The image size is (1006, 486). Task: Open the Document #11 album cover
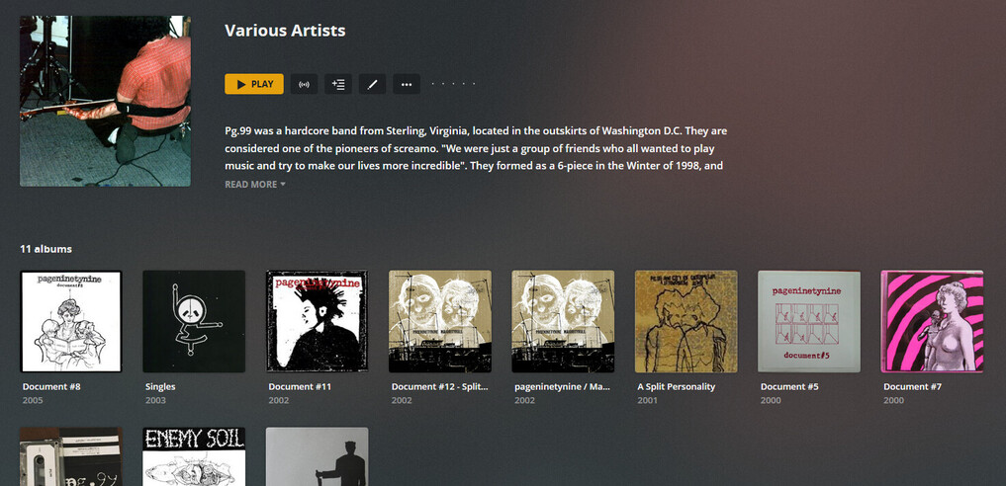tap(317, 321)
